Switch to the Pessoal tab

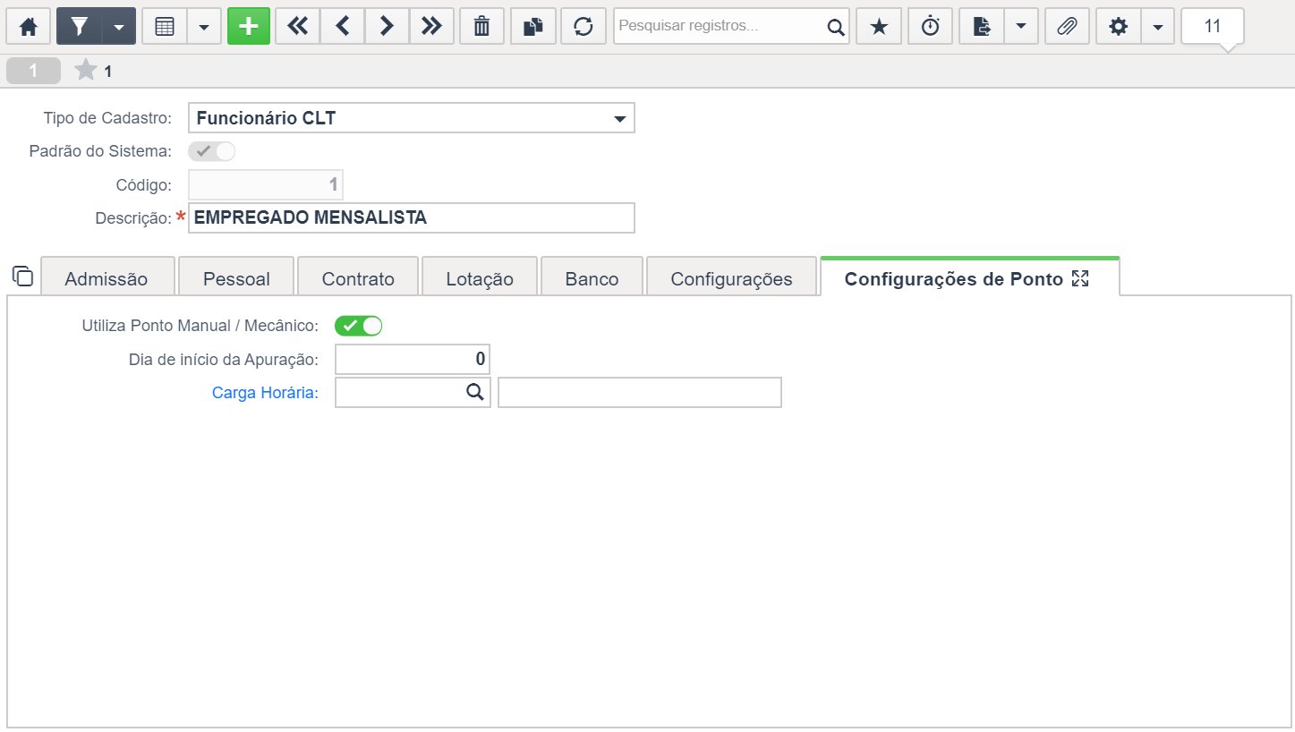(236, 278)
